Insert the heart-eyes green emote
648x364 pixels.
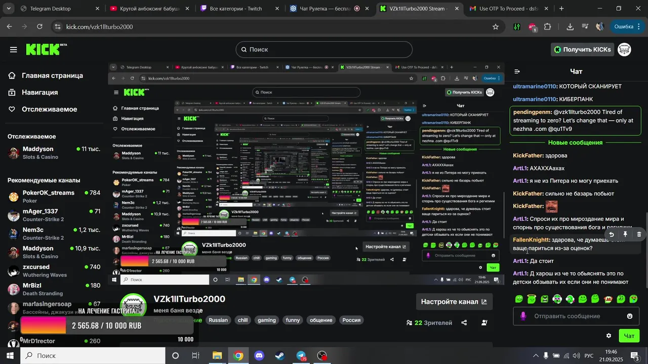coord(633,299)
